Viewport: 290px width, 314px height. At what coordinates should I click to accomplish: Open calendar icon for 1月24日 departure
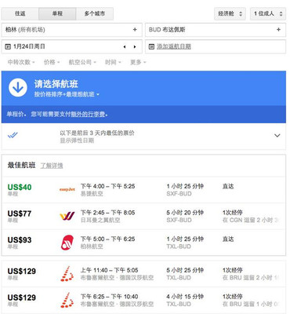pyautogui.click(x=8, y=46)
